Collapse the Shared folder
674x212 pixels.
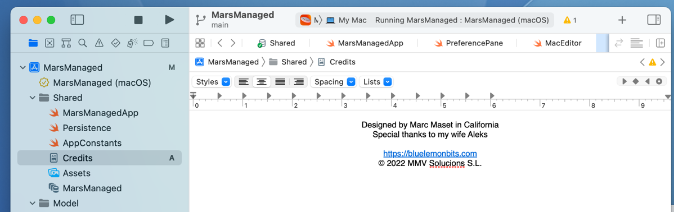(32, 98)
